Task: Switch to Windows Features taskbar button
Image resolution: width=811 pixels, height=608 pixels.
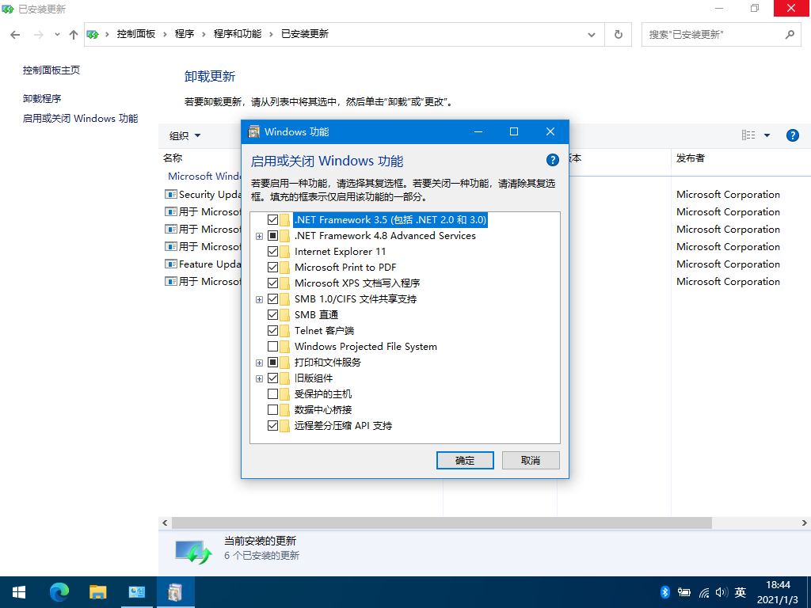Action: click(x=175, y=592)
